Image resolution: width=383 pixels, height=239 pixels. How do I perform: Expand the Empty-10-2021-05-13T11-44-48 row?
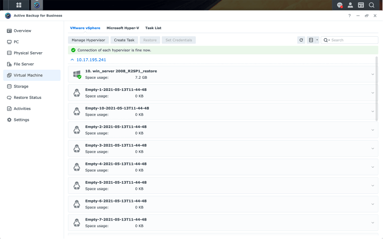tap(372, 111)
